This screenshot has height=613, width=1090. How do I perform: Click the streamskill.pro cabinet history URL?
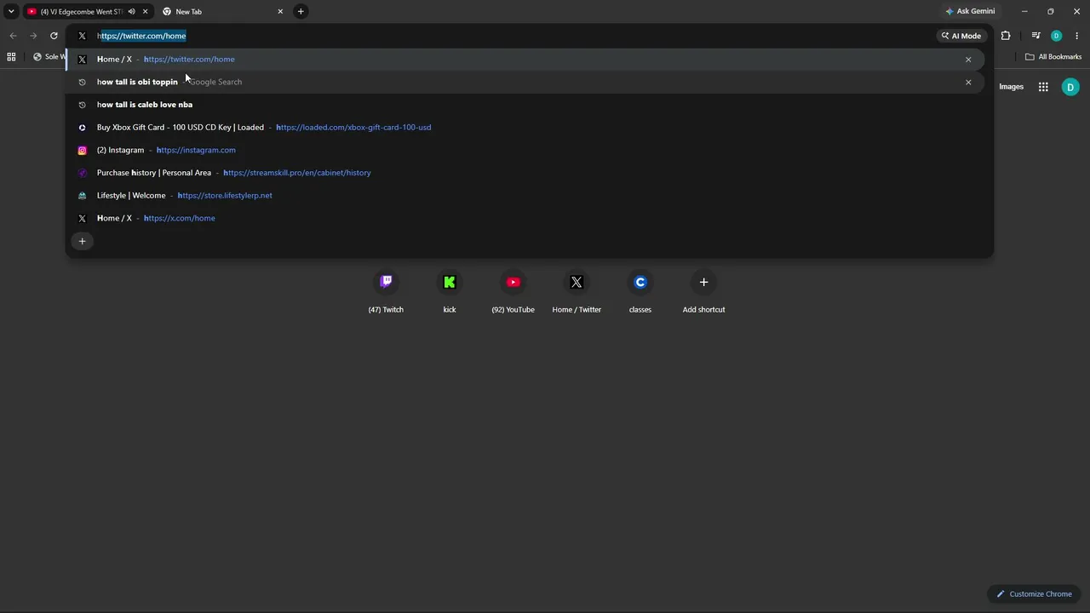pos(297,173)
